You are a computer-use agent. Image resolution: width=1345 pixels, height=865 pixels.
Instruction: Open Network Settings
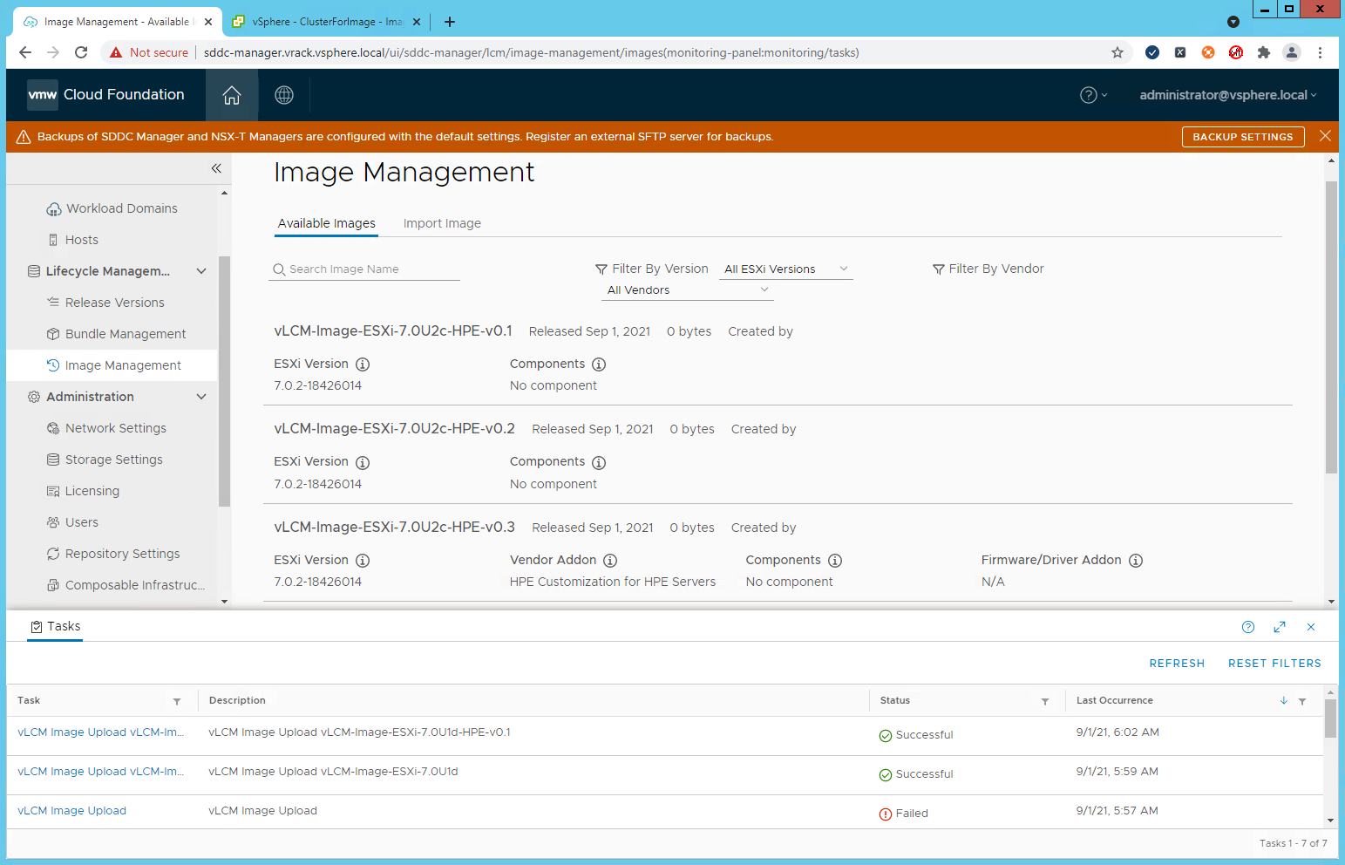point(115,428)
